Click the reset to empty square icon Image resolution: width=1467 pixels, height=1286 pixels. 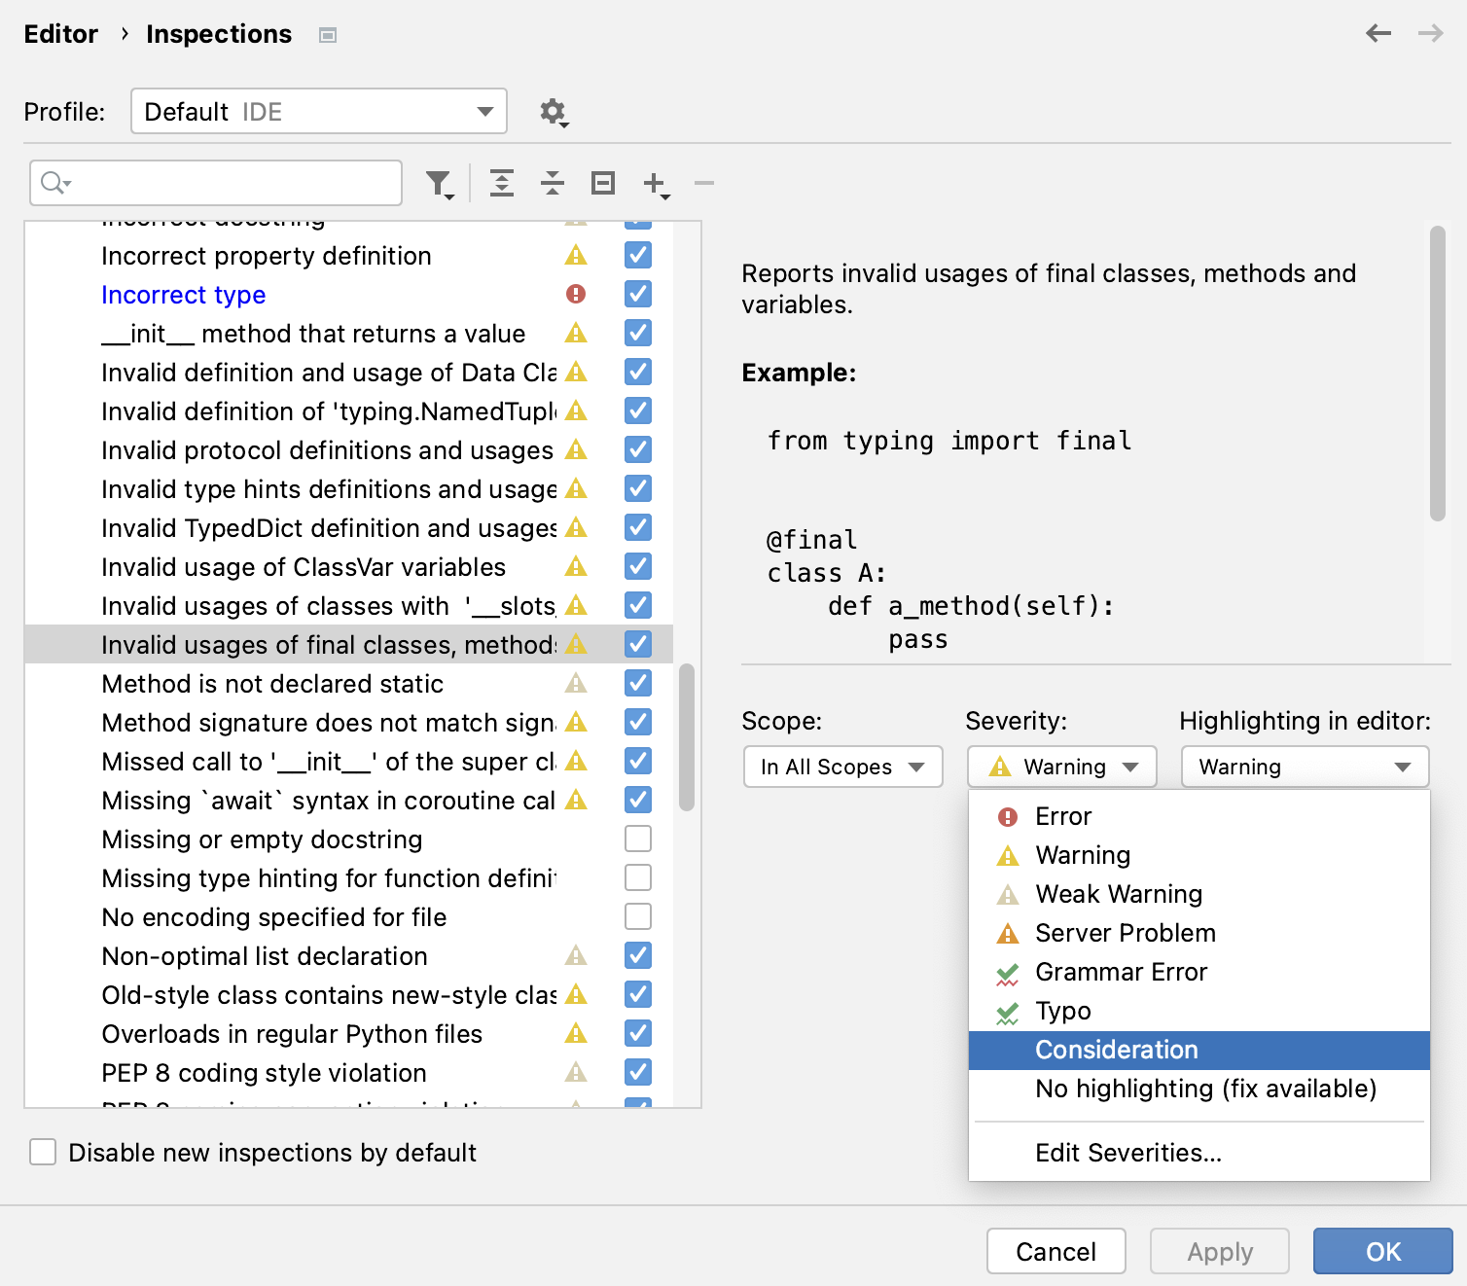tap(603, 183)
